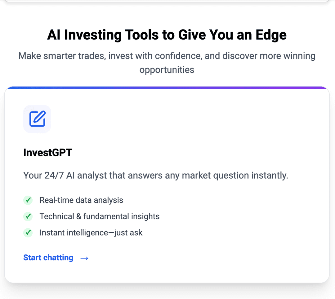The image size is (335, 299).
Task: Click the InvestGPT pencil edit icon
Action: [37, 119]
